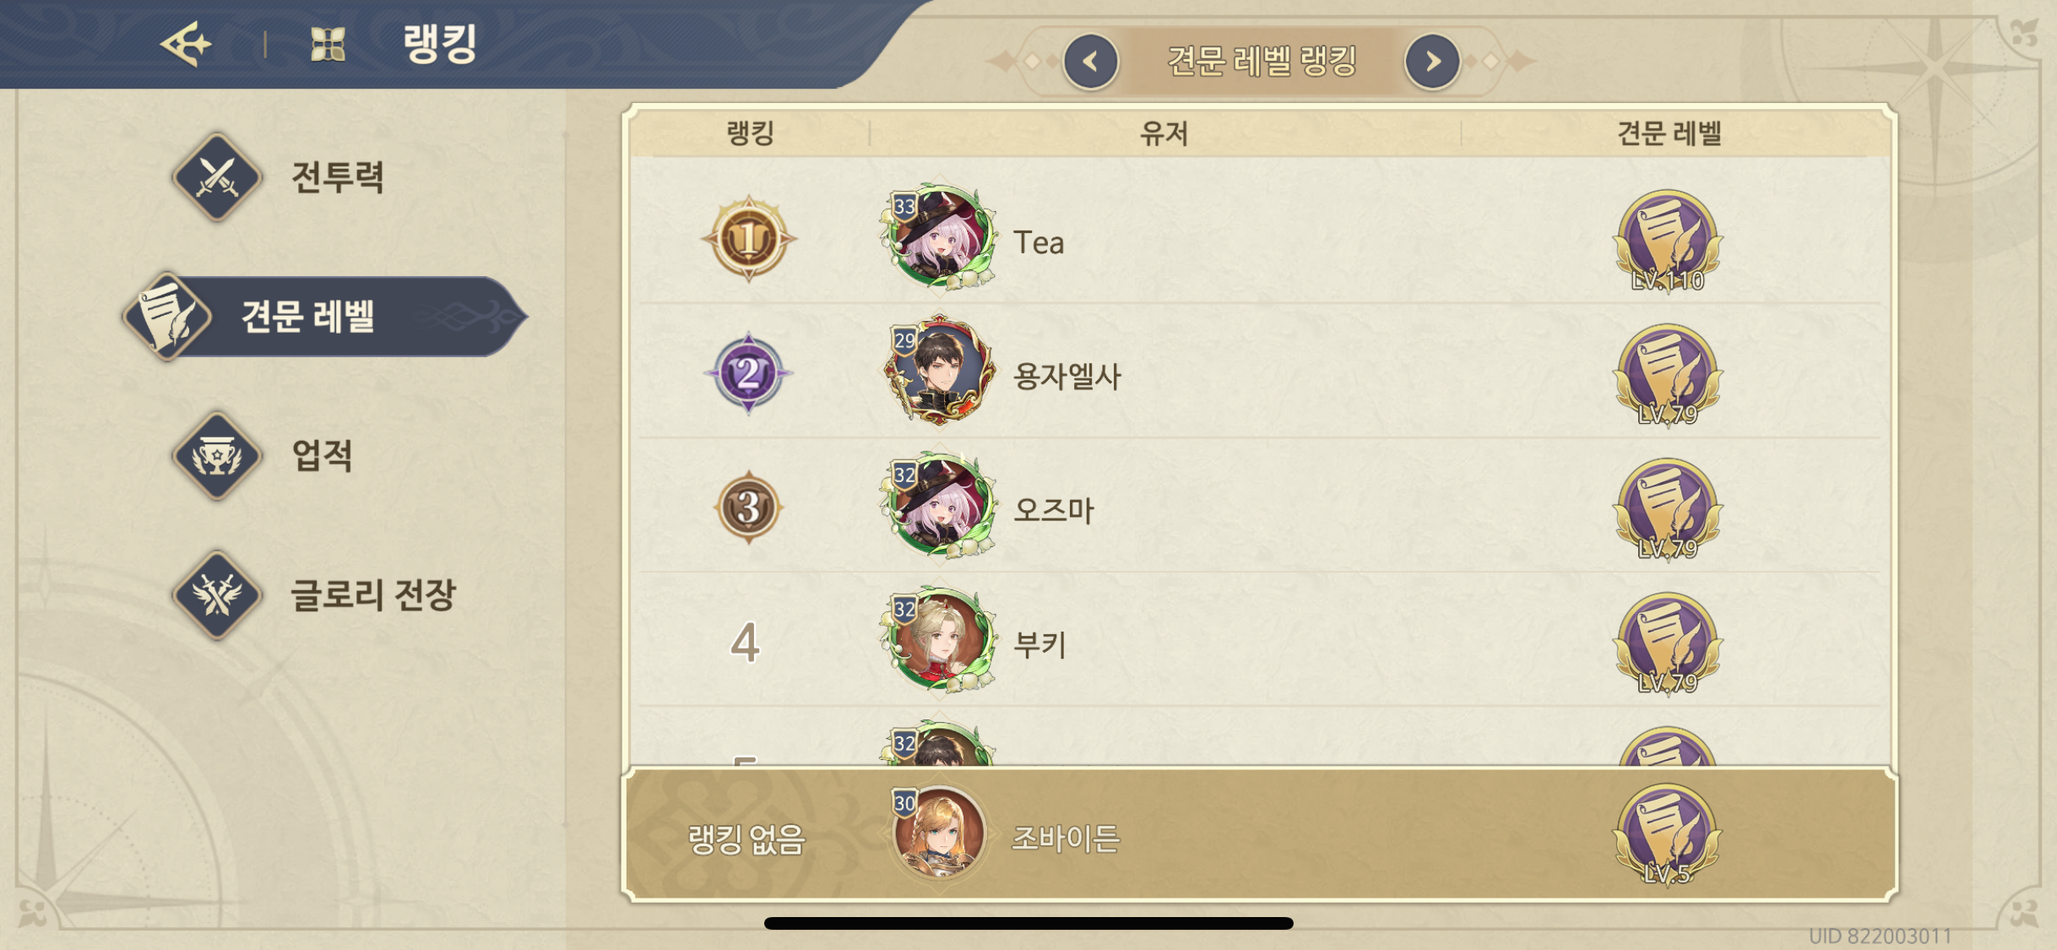This screenshot has height=950, width=2057.
Task: Go back using the arrow icon
Action: 186,43
